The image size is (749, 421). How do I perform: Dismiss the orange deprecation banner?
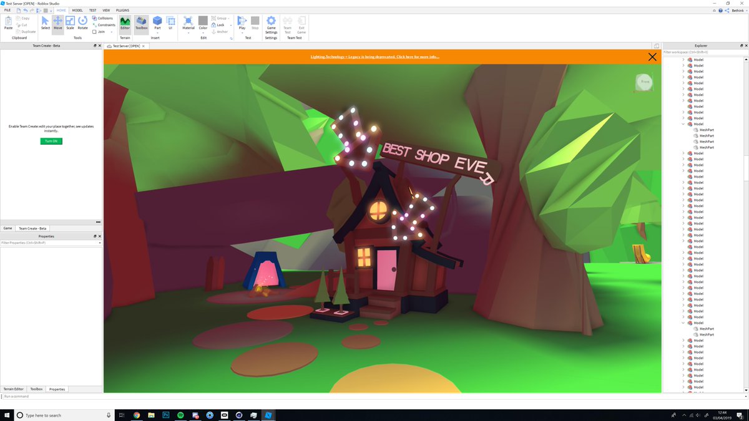point(652,57)
